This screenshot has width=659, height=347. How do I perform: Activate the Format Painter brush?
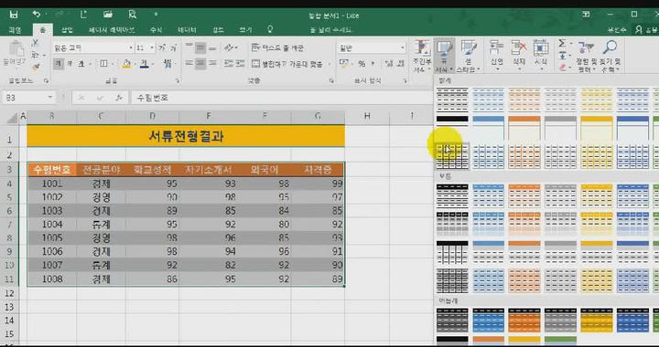point(36,67)
